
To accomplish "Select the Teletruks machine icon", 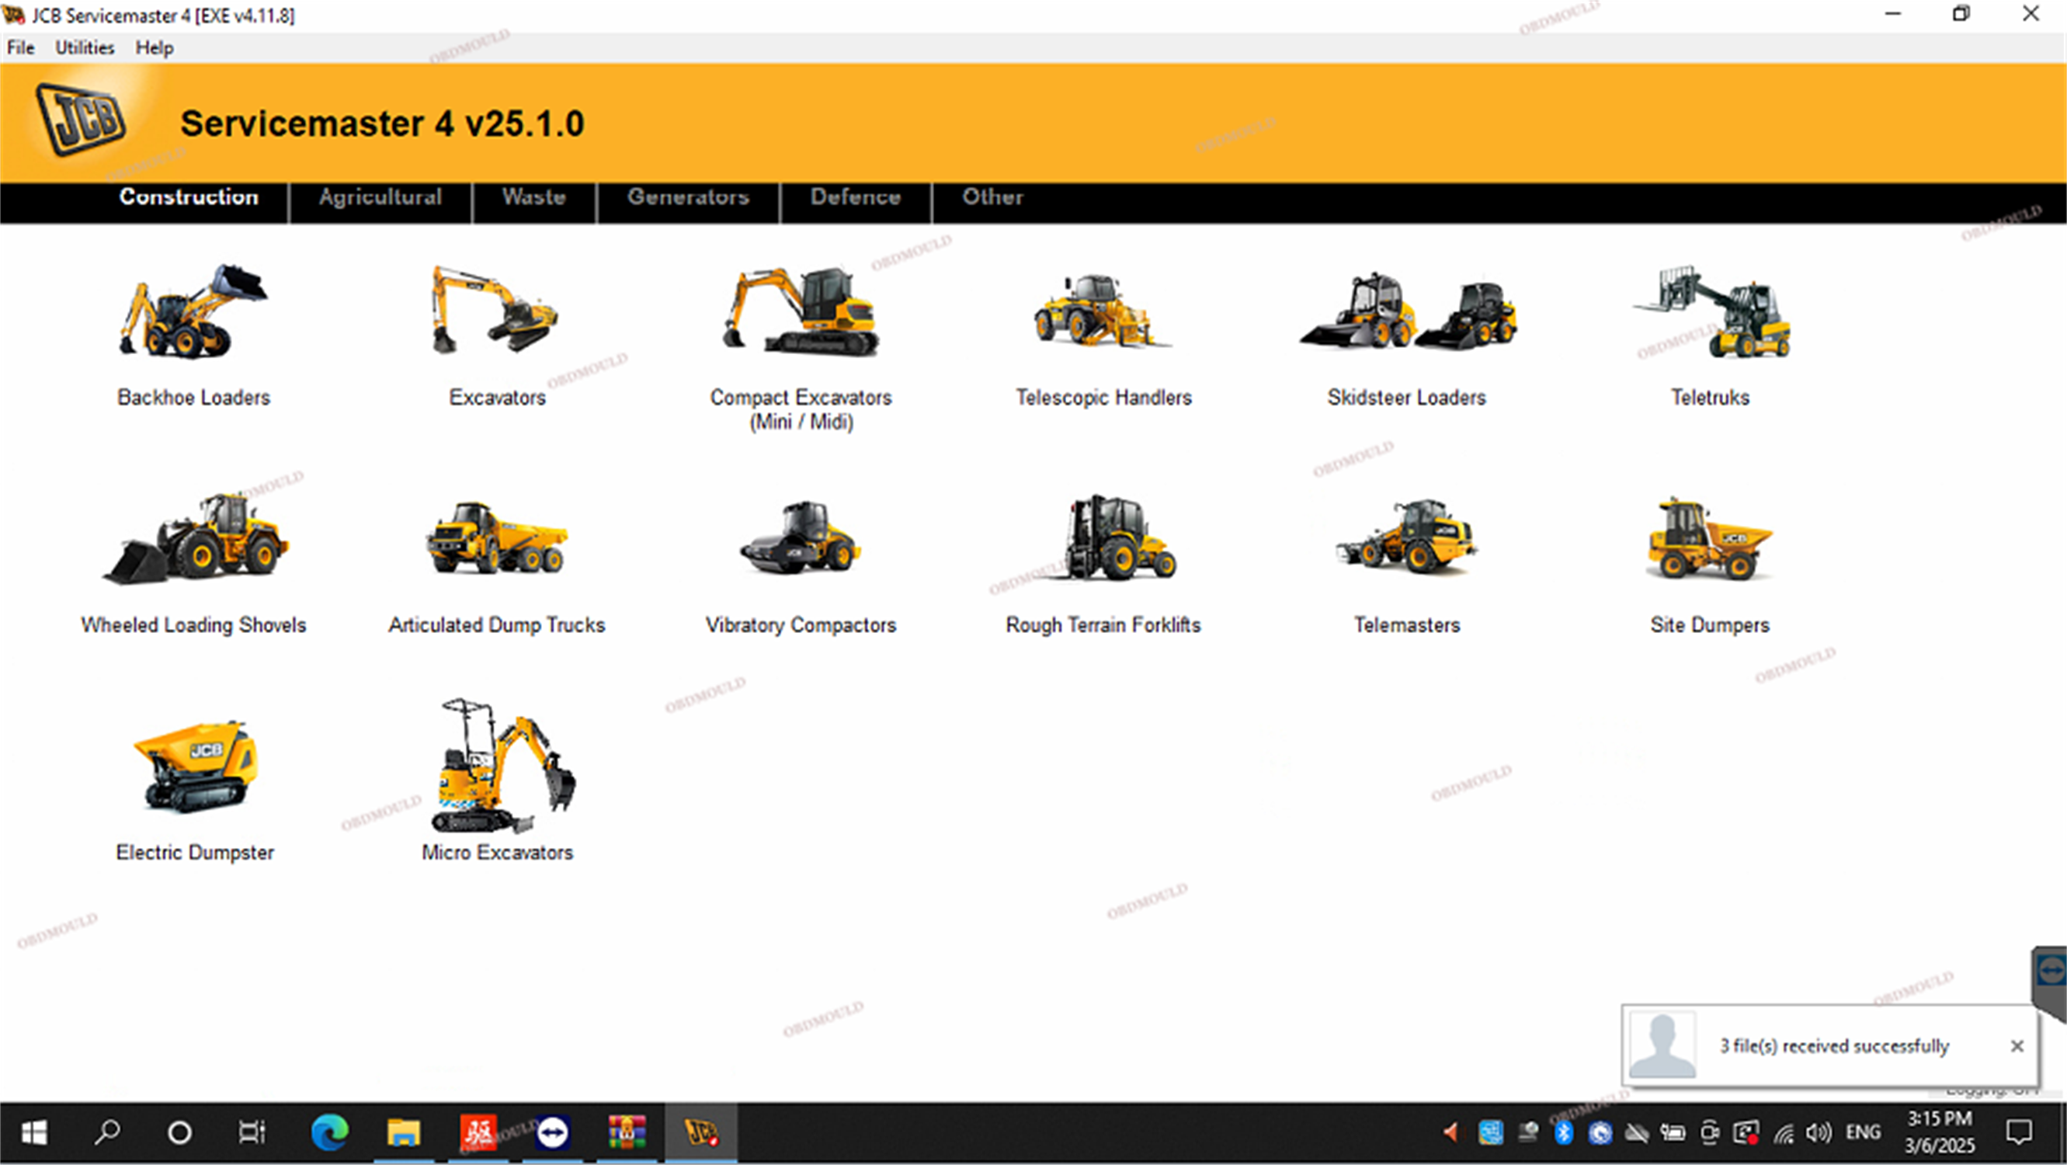I will tap(1711, 311).
